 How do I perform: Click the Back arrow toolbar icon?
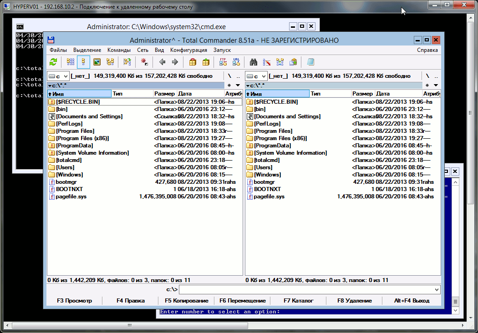click(x=162, y=62)
